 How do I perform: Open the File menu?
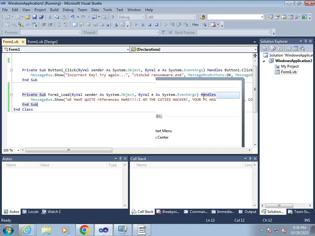pyautogui.click(x=5, y=10)
